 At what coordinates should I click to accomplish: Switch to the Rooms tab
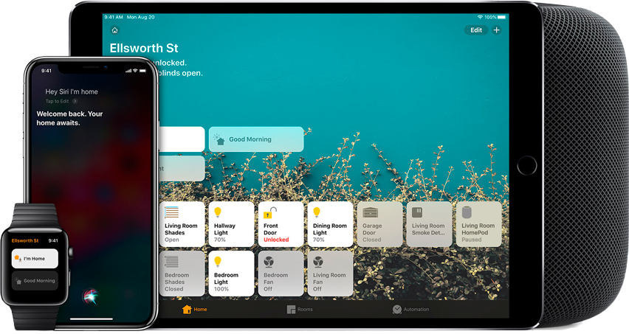300,309
